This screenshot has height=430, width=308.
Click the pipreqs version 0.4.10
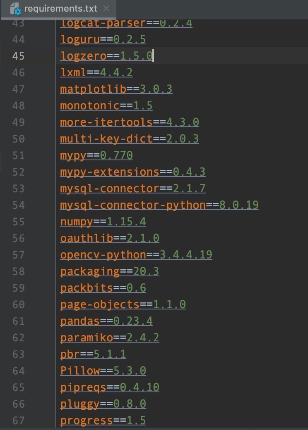140,387
